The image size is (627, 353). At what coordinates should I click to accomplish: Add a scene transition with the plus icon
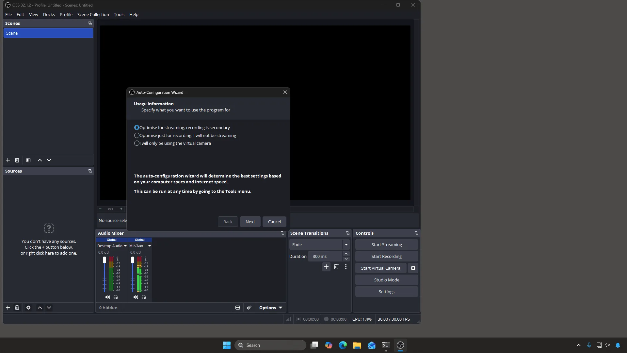click(x=326, y=267)
